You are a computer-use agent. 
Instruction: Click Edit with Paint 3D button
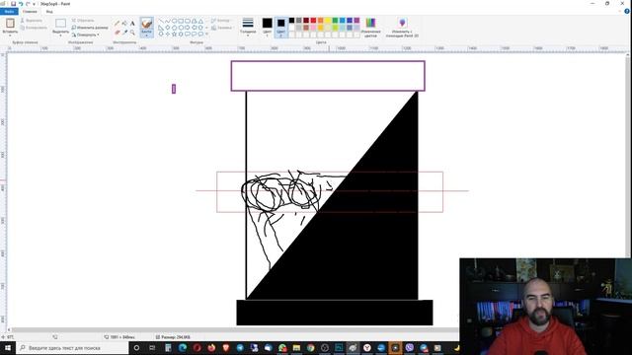pyautogui.click(x=402, y=27)
